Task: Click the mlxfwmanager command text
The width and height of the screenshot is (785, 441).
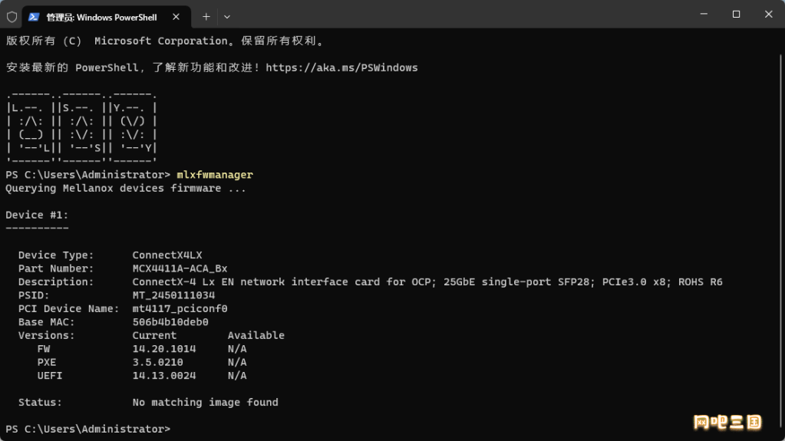Action: tap(215, 175)
